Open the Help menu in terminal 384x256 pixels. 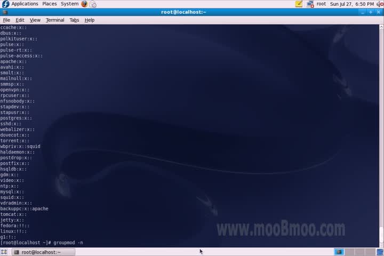pyautogui.click(x=90, y=20)
